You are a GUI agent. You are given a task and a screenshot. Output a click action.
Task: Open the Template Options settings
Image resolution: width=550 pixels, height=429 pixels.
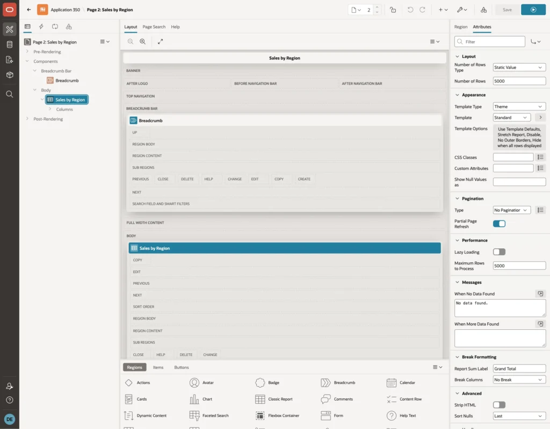click(519, 137)
